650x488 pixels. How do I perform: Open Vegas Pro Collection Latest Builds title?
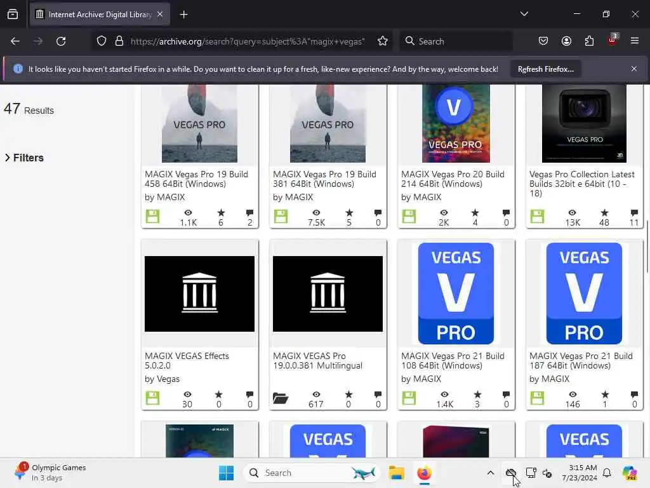tap(582, 184)
